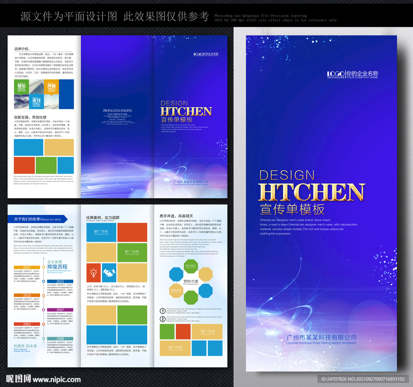Image resolution: width=413 pixels, height=387 pixels.
Task: Click the blue 推广/市场 tile in case grid
Action: tap(101, 232)
